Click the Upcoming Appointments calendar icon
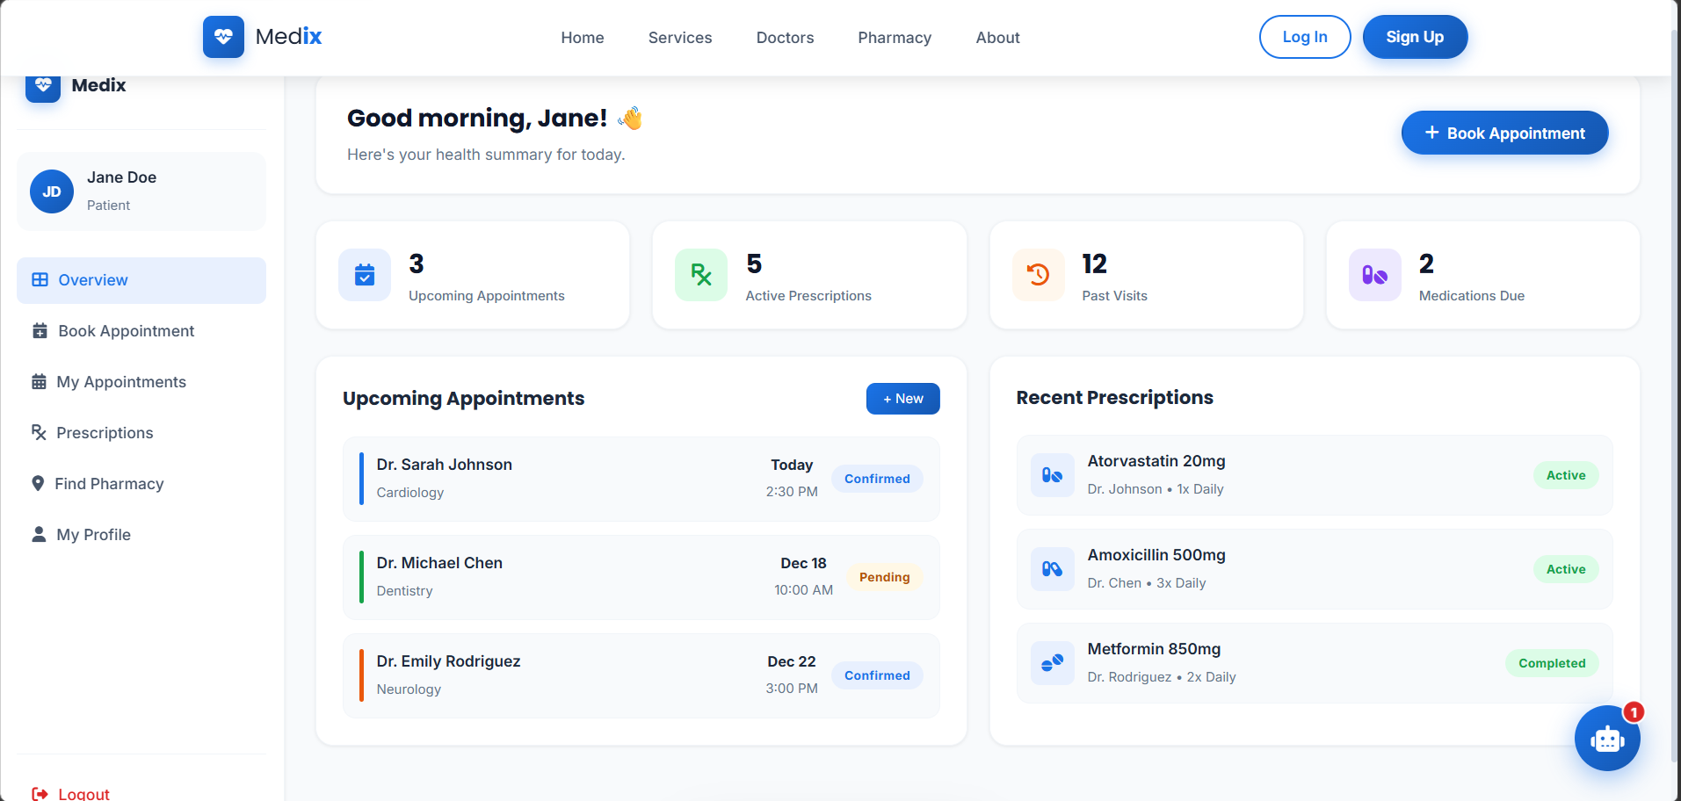The height and width of the screenshot is (801, 1681). pyautogui.click(x=365, y=275)
